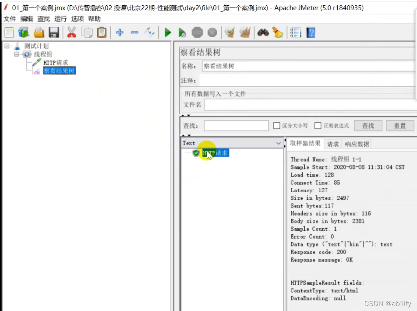Click the minus Collapse All icon
Image resolution: width=417 pixels, height=311 pixels.
pos(135,33)
